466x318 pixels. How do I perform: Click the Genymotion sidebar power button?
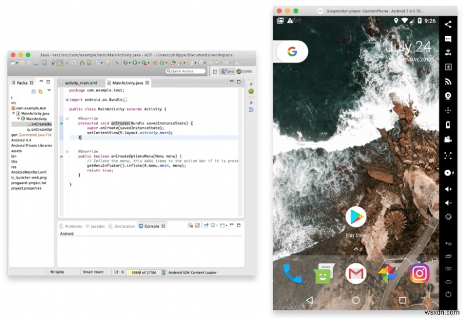click(x=448, y=294)
